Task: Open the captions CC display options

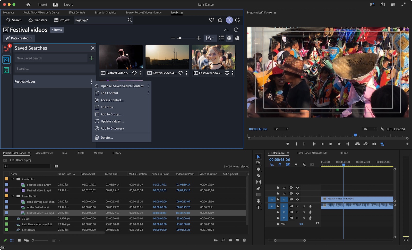Action: tap(312, 165)
